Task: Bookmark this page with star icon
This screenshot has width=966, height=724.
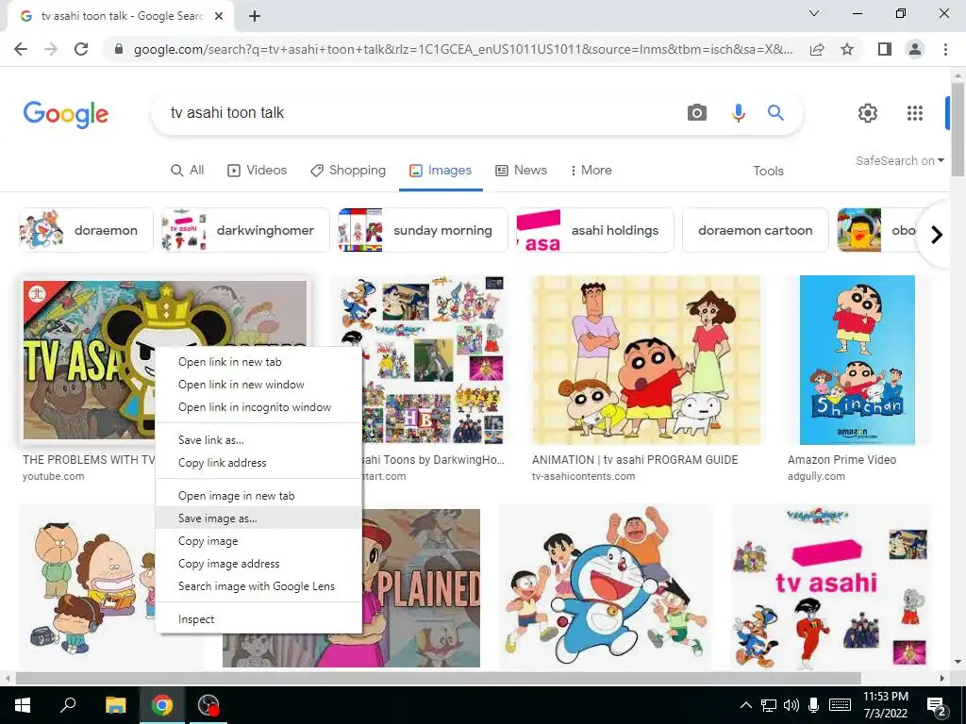Action: click(847, 49)
